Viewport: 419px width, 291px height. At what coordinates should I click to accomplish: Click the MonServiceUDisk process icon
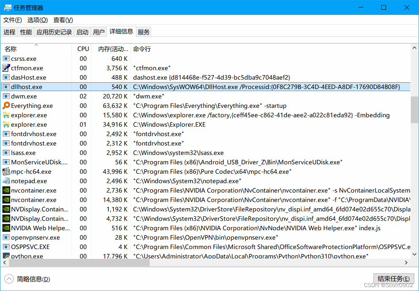[6, 162]
